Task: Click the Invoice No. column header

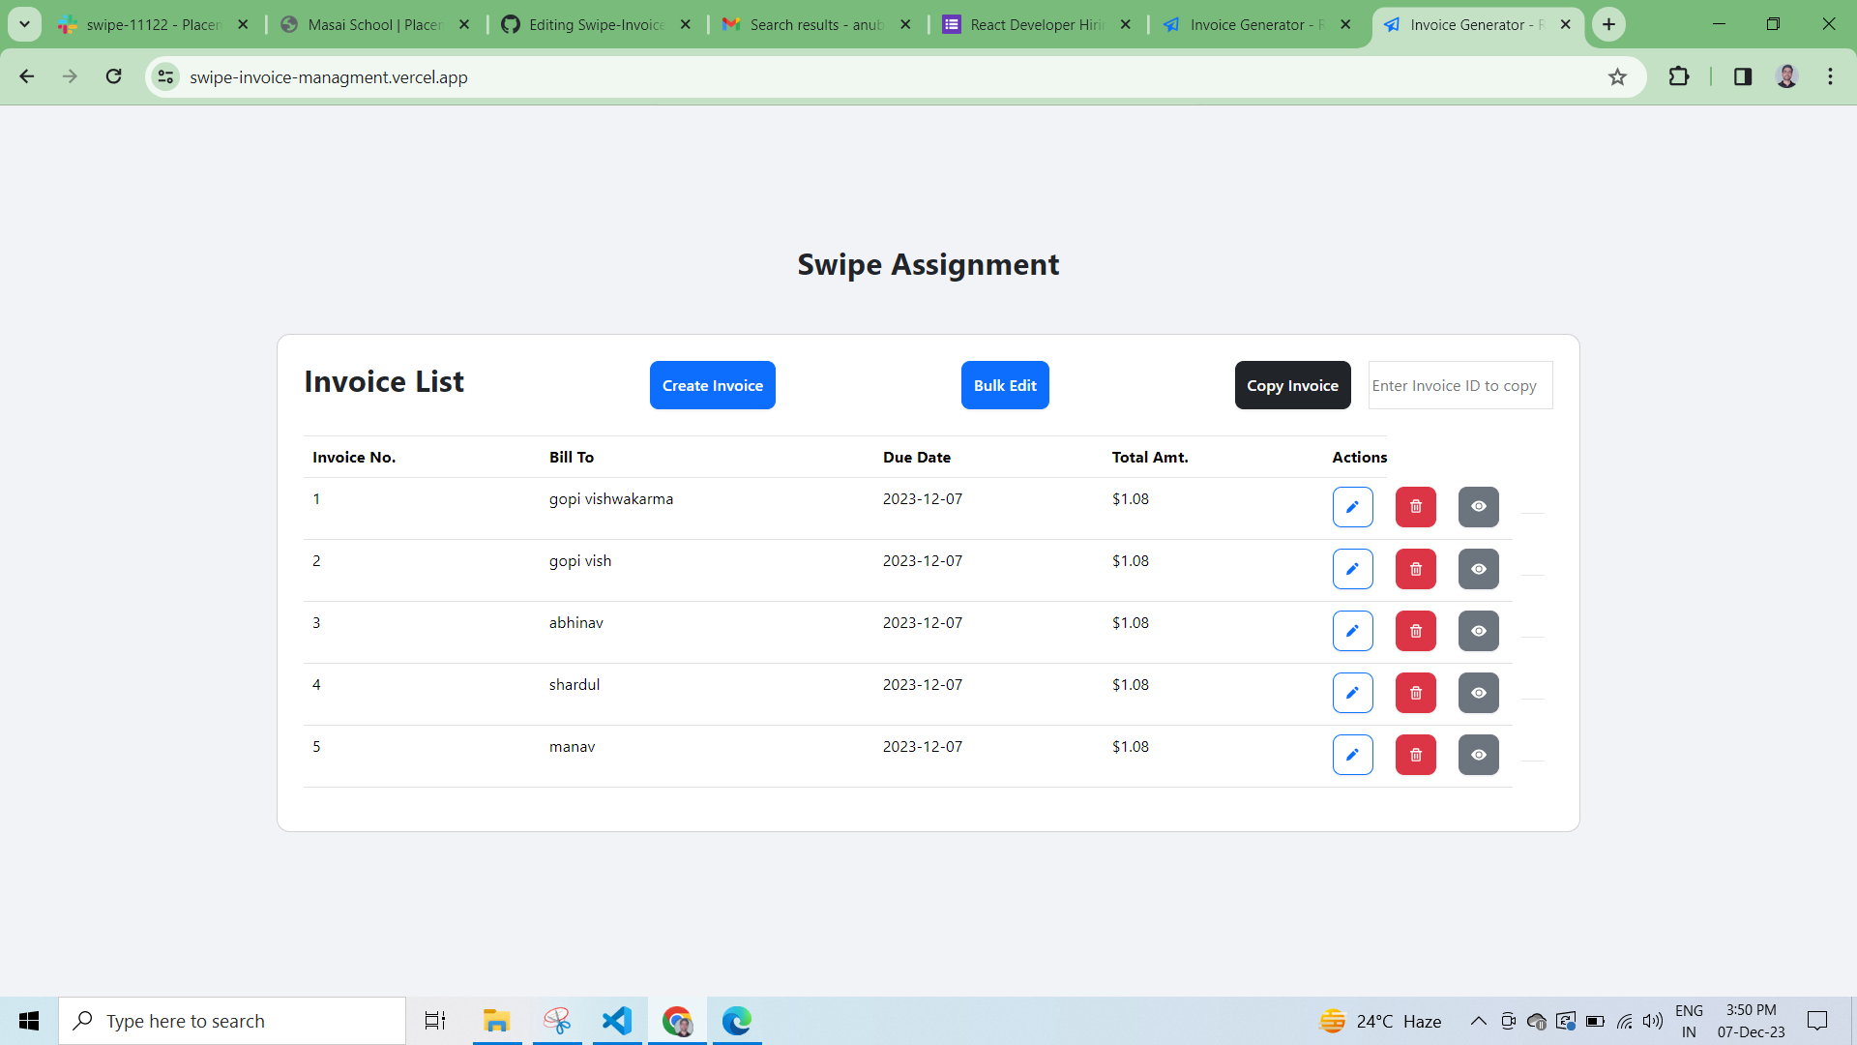Action: click(354, 457)
